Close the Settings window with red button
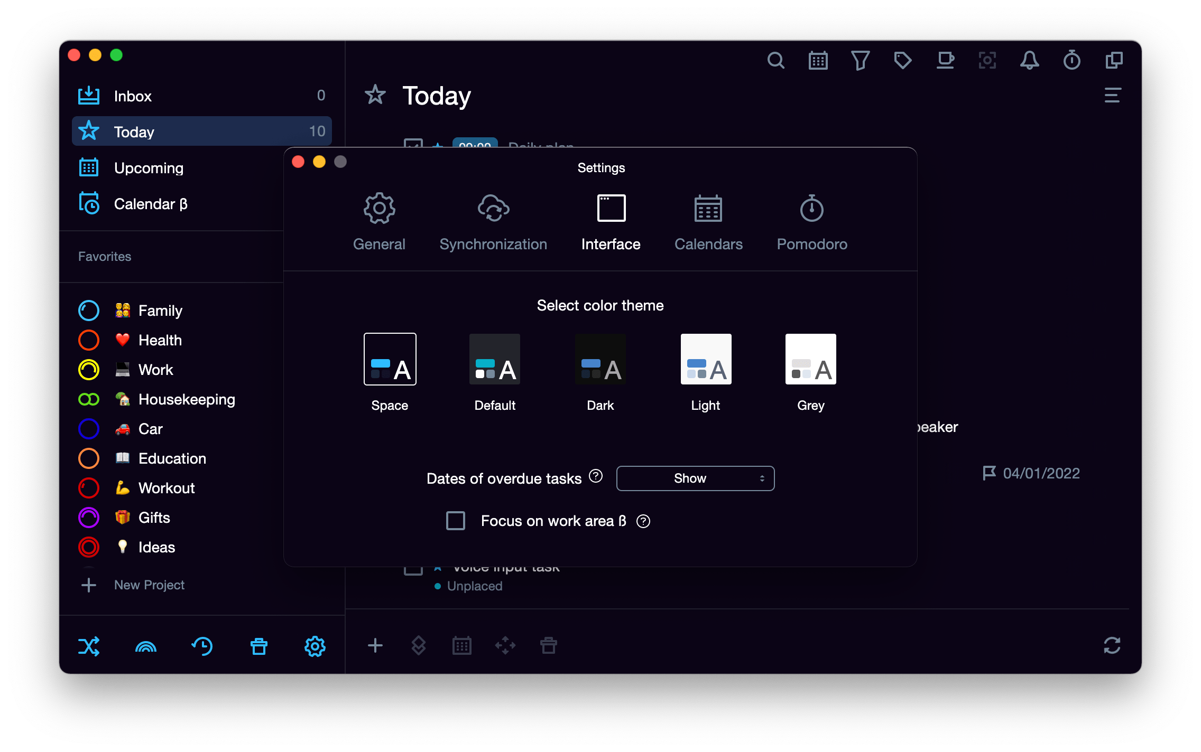The width and height of the screenshot is (1201, 752). click(298, 162)
